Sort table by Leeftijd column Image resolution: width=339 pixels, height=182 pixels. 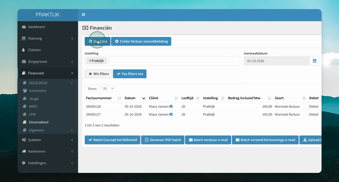click(x=198, y=98)
